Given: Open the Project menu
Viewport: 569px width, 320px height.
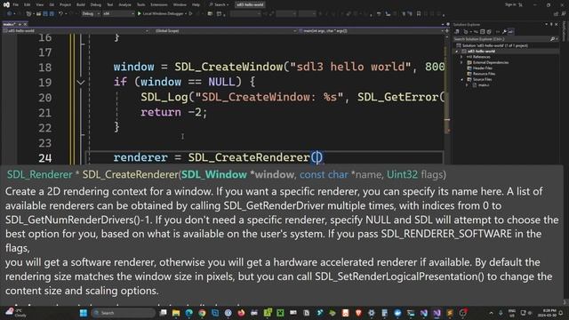Looking at the screenshot, I should pyautogui.click(x=65, y=4).
